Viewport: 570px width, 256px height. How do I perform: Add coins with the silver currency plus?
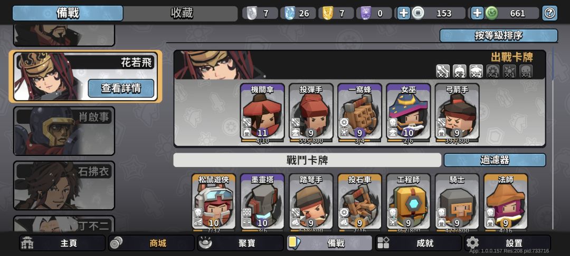pyautogui.click(x=404, y=13)
